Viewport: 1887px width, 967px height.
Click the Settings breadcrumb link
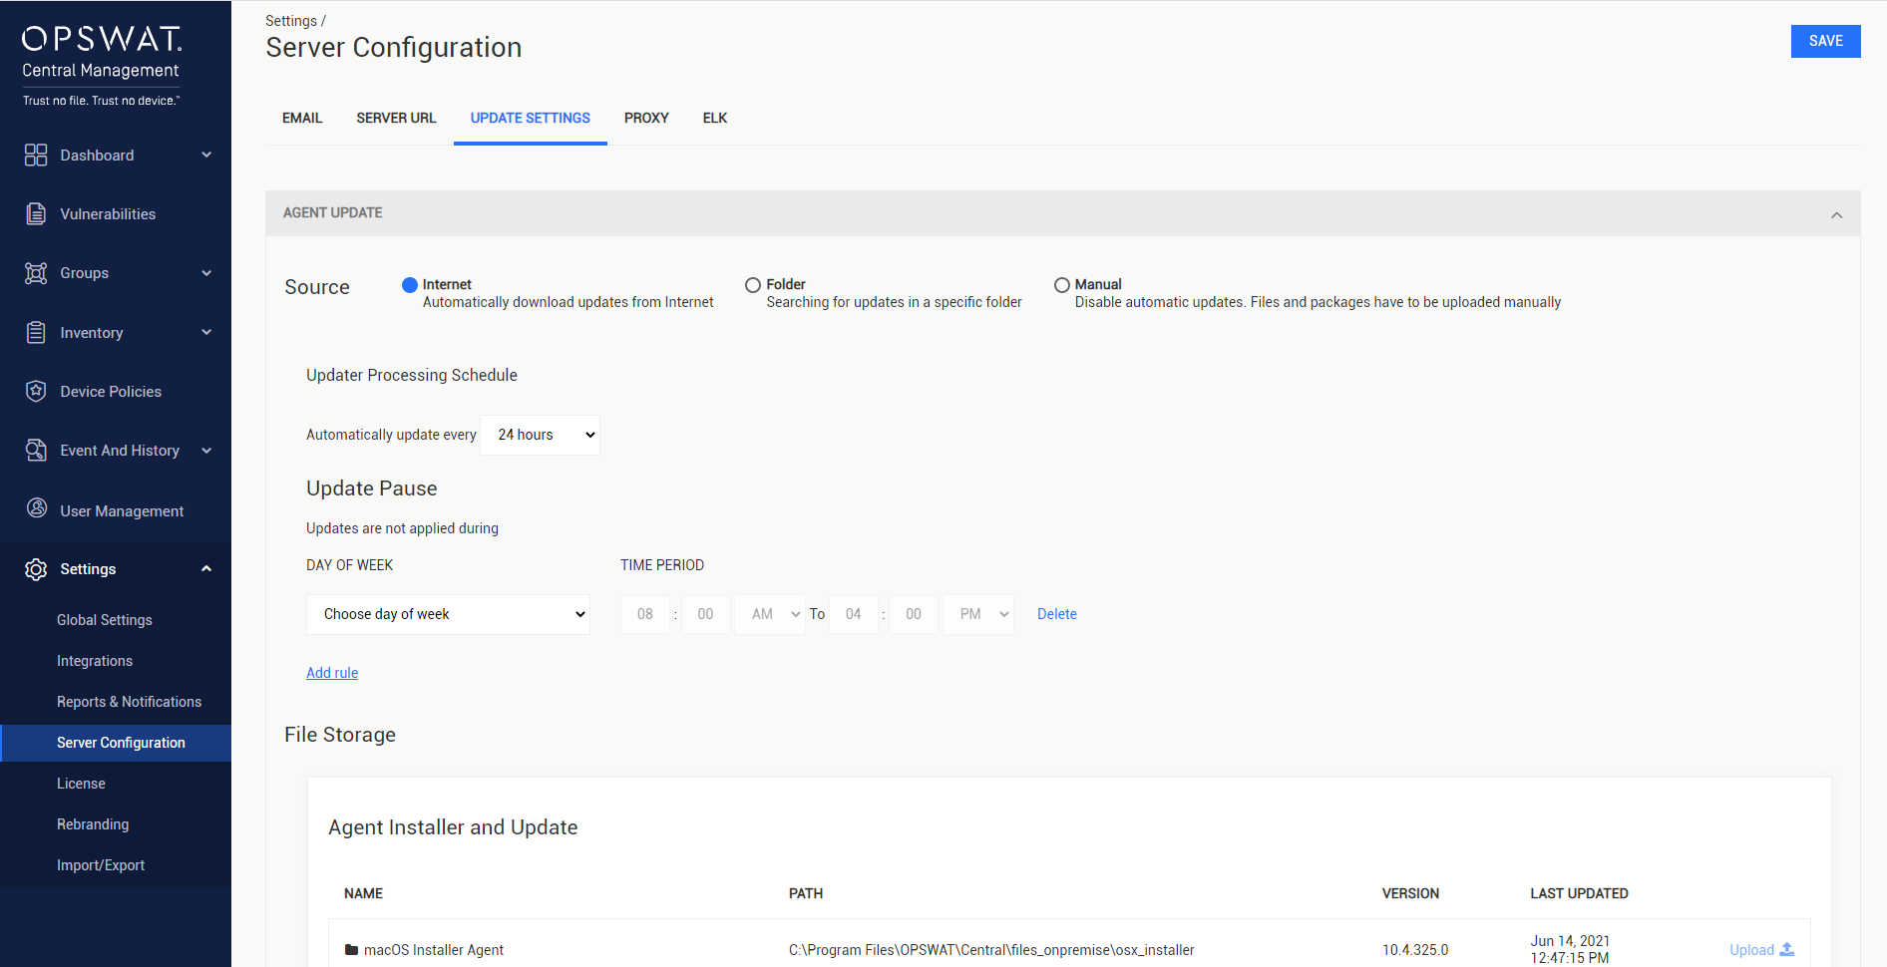(x=291, y=21)
